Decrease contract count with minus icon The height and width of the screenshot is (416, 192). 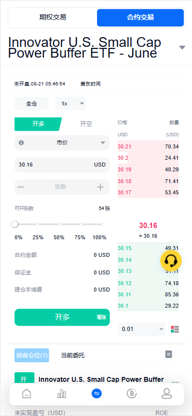(x=20, y=187)
